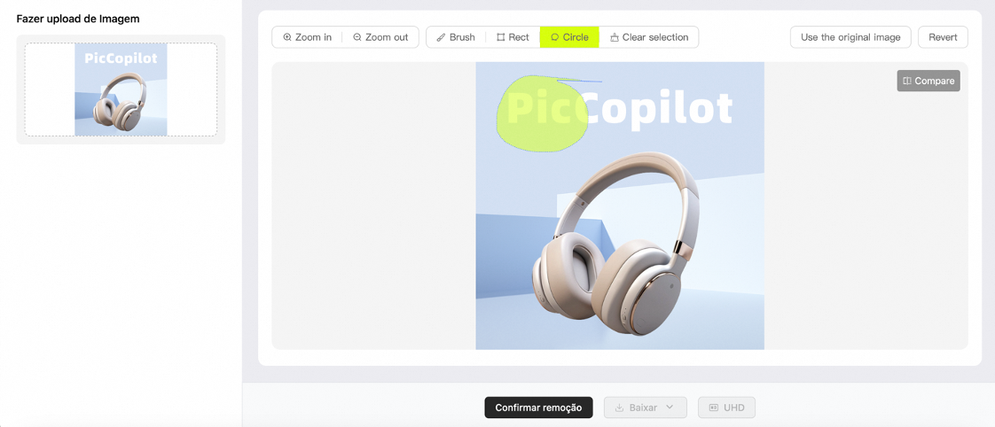Switch to the Brush selection mode

coord(456,37)
